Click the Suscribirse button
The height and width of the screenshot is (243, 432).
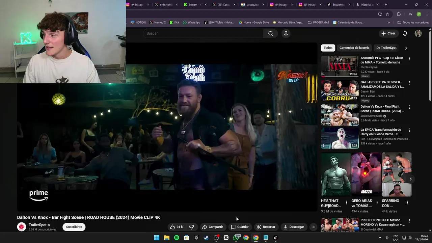click(74, 227)
